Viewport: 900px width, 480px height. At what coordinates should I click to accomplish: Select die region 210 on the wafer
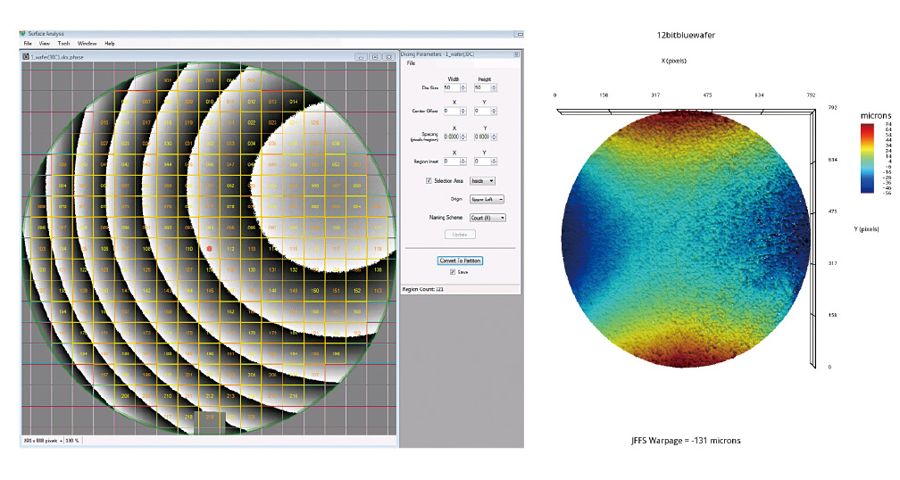[168, 396]
